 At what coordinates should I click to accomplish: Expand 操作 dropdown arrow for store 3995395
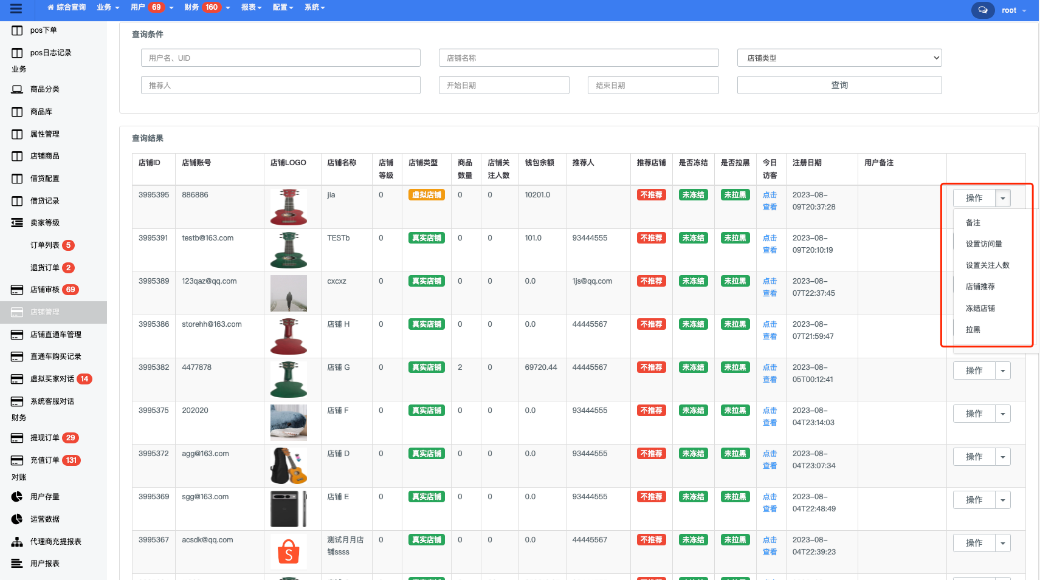coord(1003,198)
